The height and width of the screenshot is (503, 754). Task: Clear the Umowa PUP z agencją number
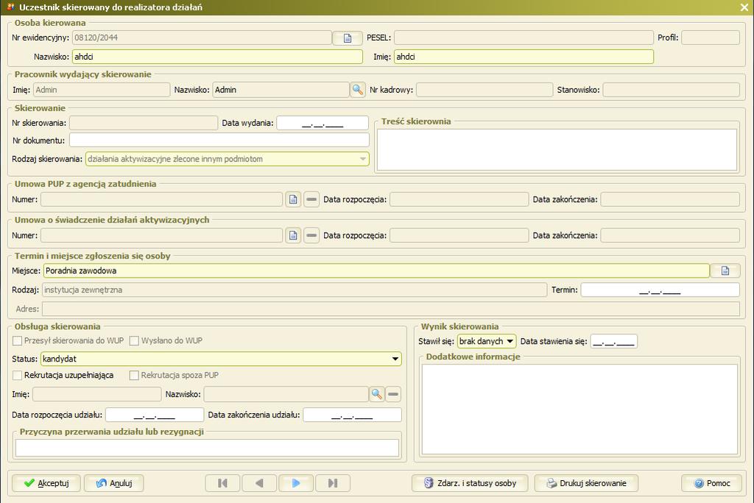[311, 199]
